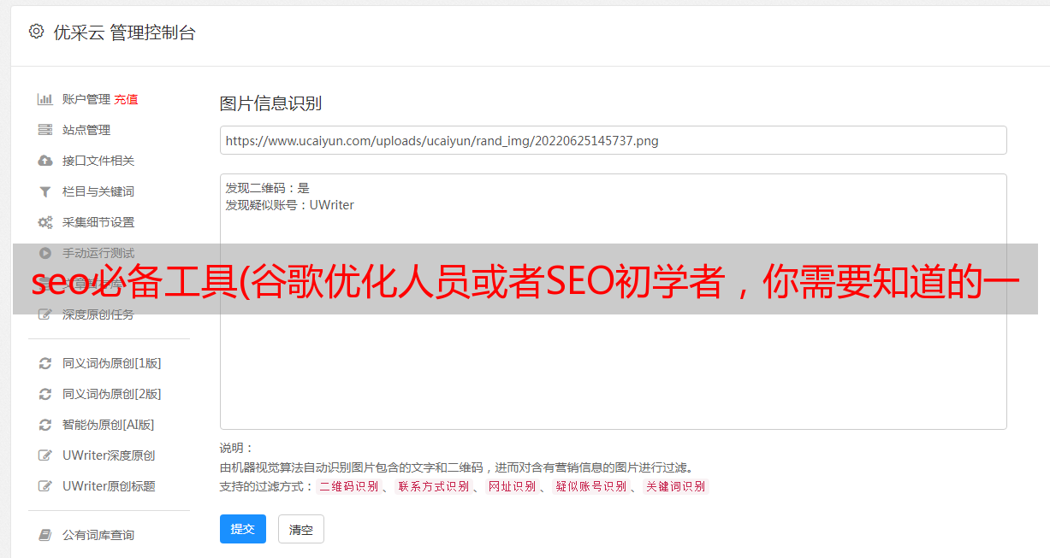Click the book icon beside 公有词库查询
This screenshot has height=558, width=1050.
pos(45,535)
